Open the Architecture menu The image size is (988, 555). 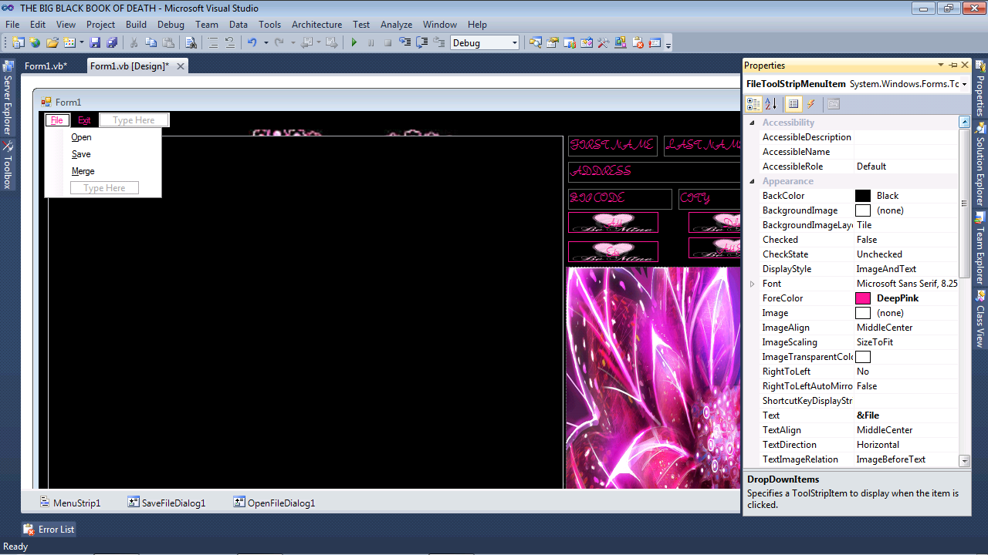[x=316, y=25]
